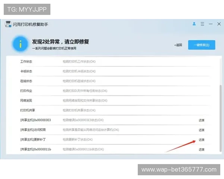Image resolution: width=224 pixels, height=179 pixels.
Task: Click 还原 for 0x000003E3 row
Action: point(202,120)
